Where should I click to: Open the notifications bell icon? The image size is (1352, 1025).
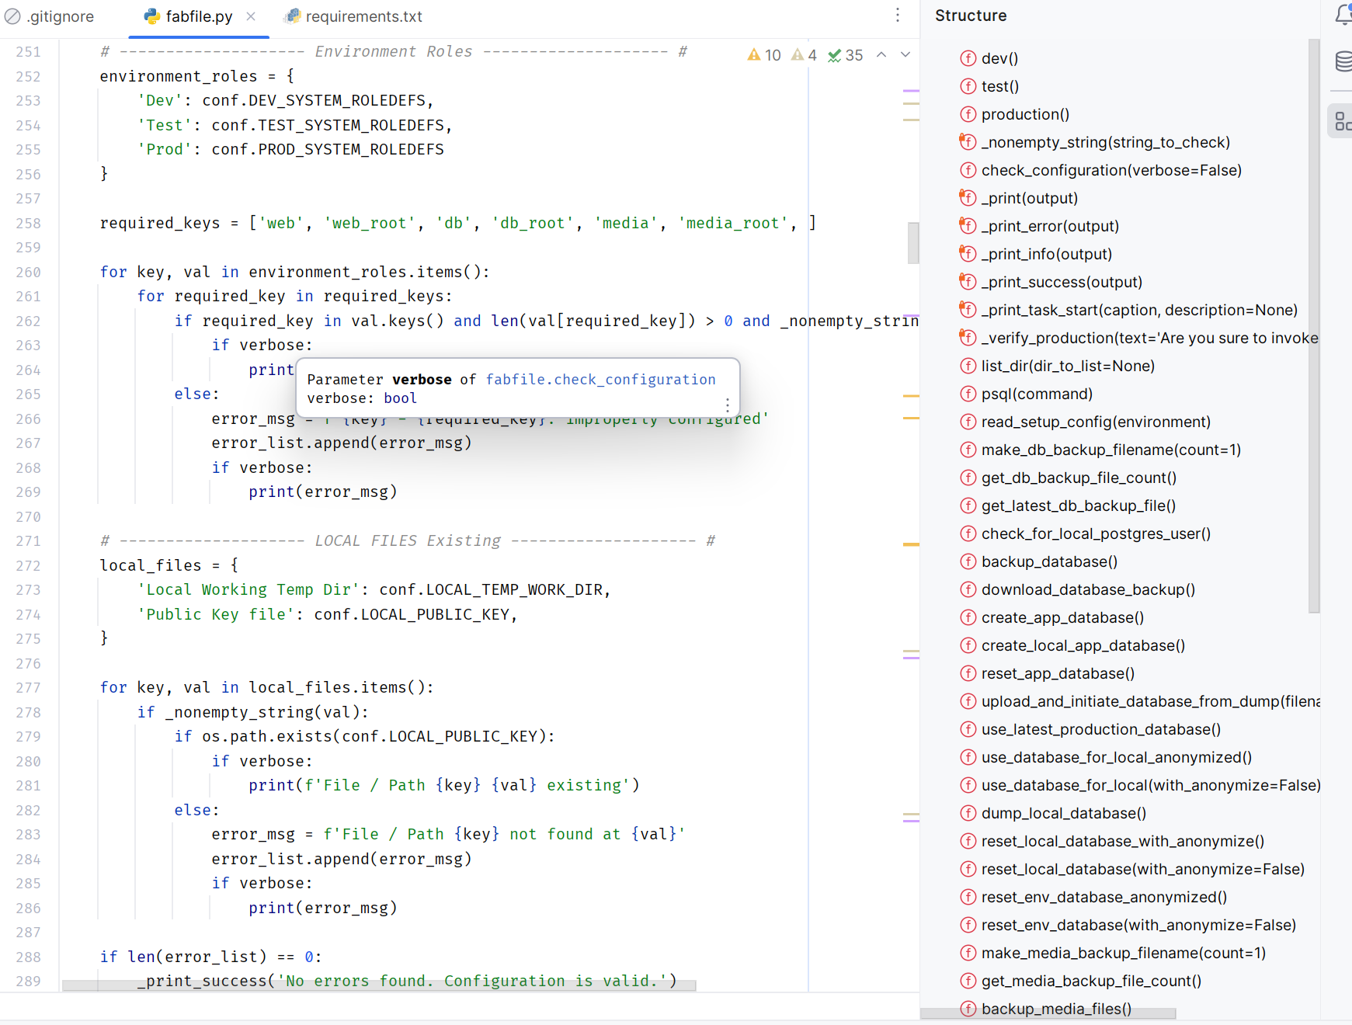[x=1343, y=15]
